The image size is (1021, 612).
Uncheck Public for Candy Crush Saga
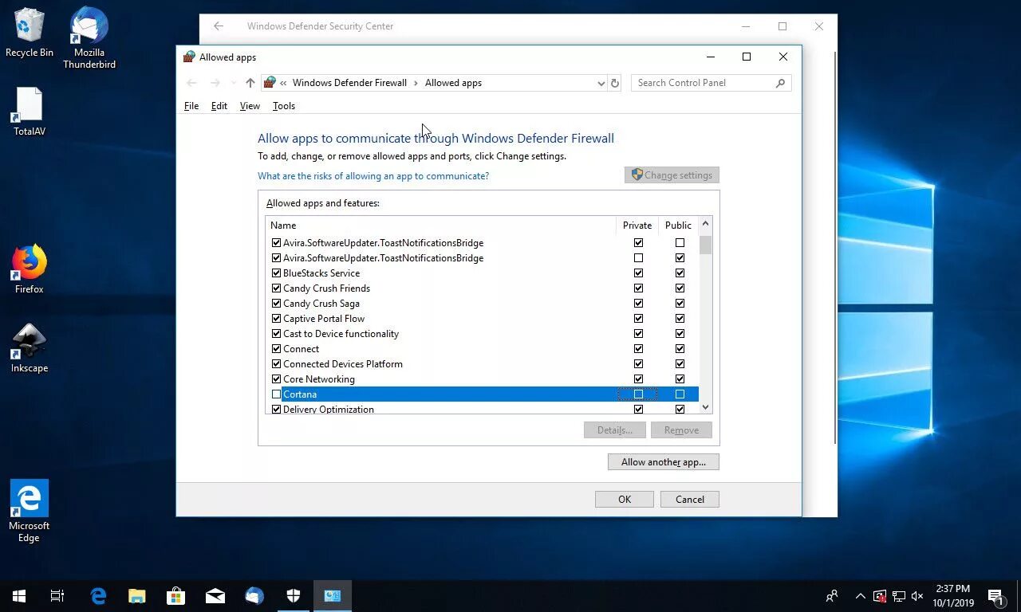[680, 304]
